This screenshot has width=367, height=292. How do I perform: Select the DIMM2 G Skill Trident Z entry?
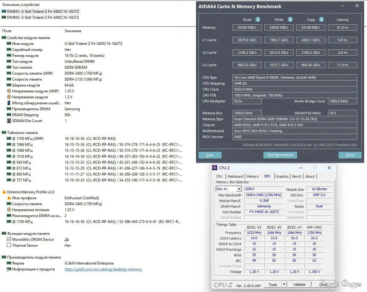pos(43,17)
